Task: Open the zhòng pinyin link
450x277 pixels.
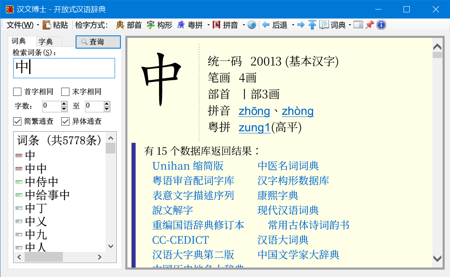Action: pos(298,111)
